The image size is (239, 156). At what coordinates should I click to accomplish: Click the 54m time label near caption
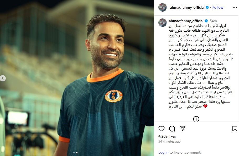tap(213, 21)
